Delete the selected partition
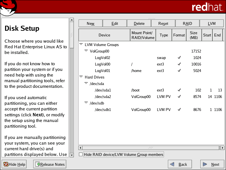 click(139, 23)
